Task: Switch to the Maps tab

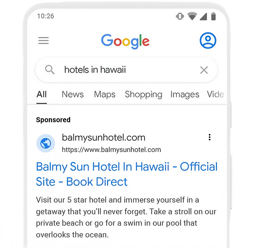Action: tap(105, 94)
